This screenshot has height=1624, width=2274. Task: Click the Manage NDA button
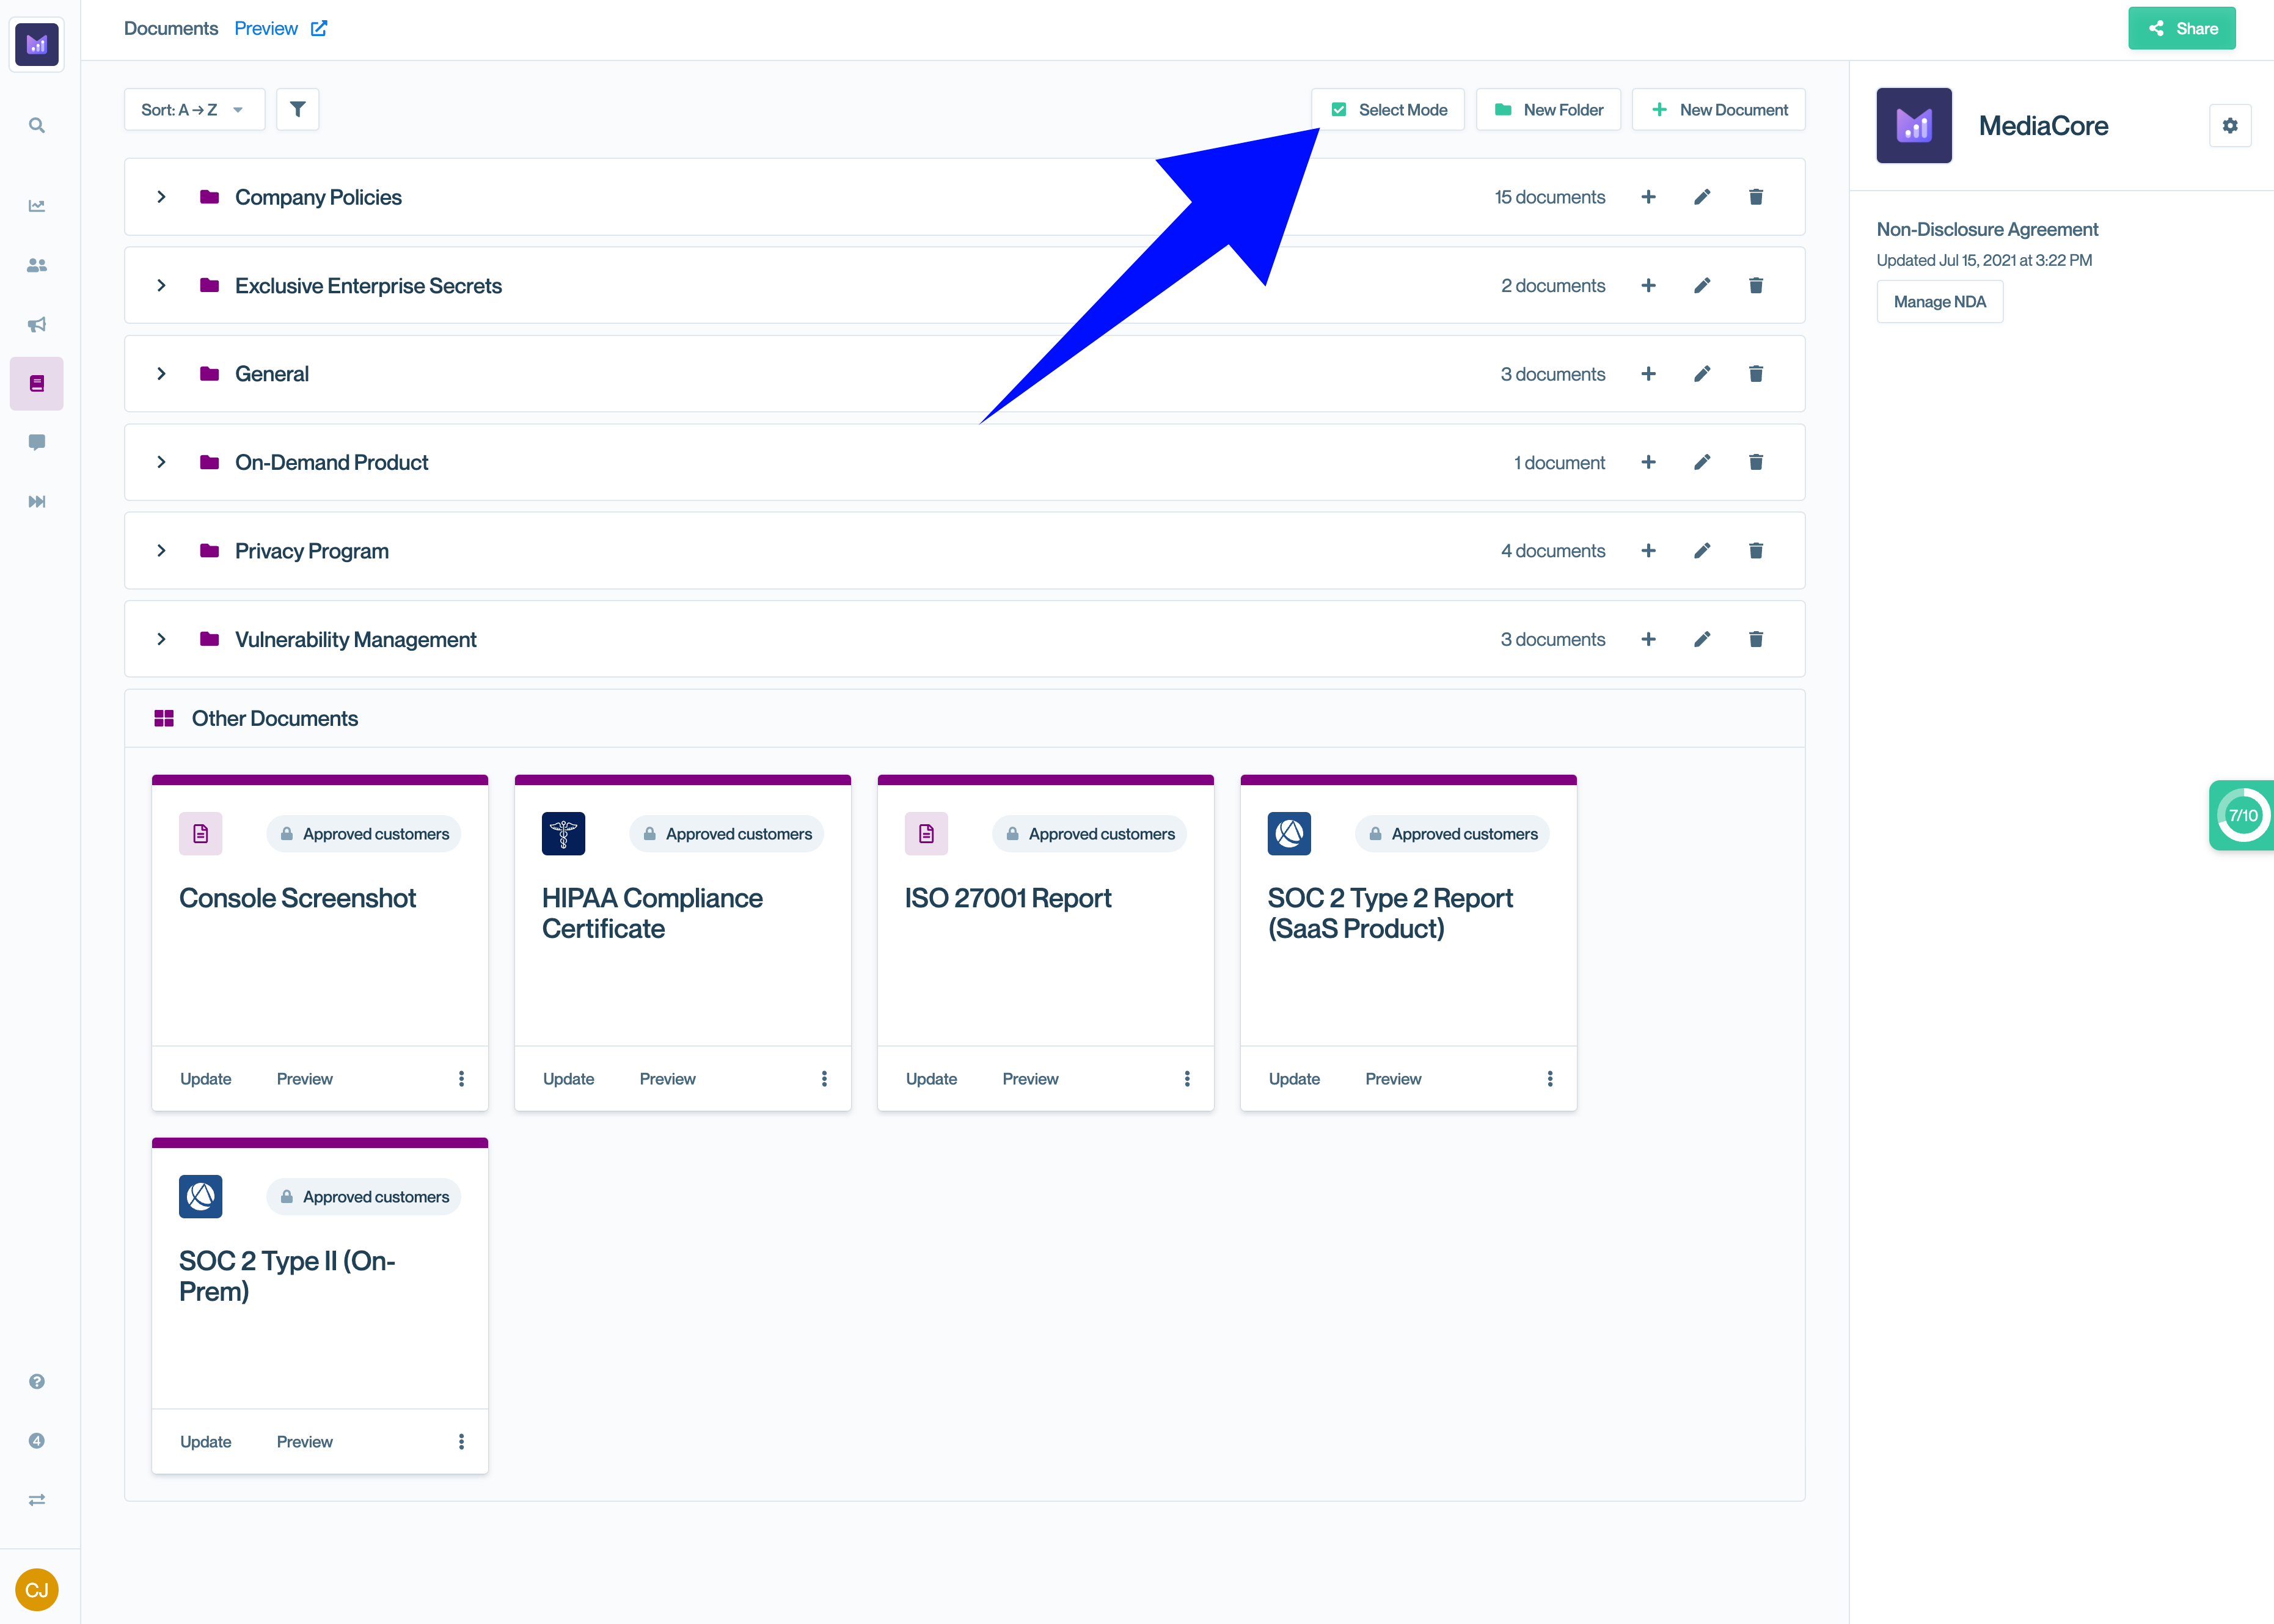click(x=1939, y=302)
